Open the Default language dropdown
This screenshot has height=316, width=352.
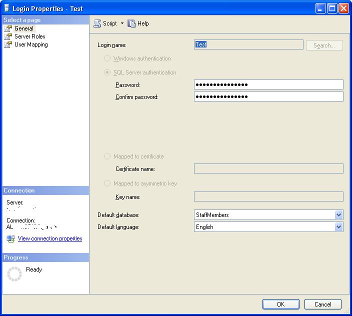tap(338, 227)
